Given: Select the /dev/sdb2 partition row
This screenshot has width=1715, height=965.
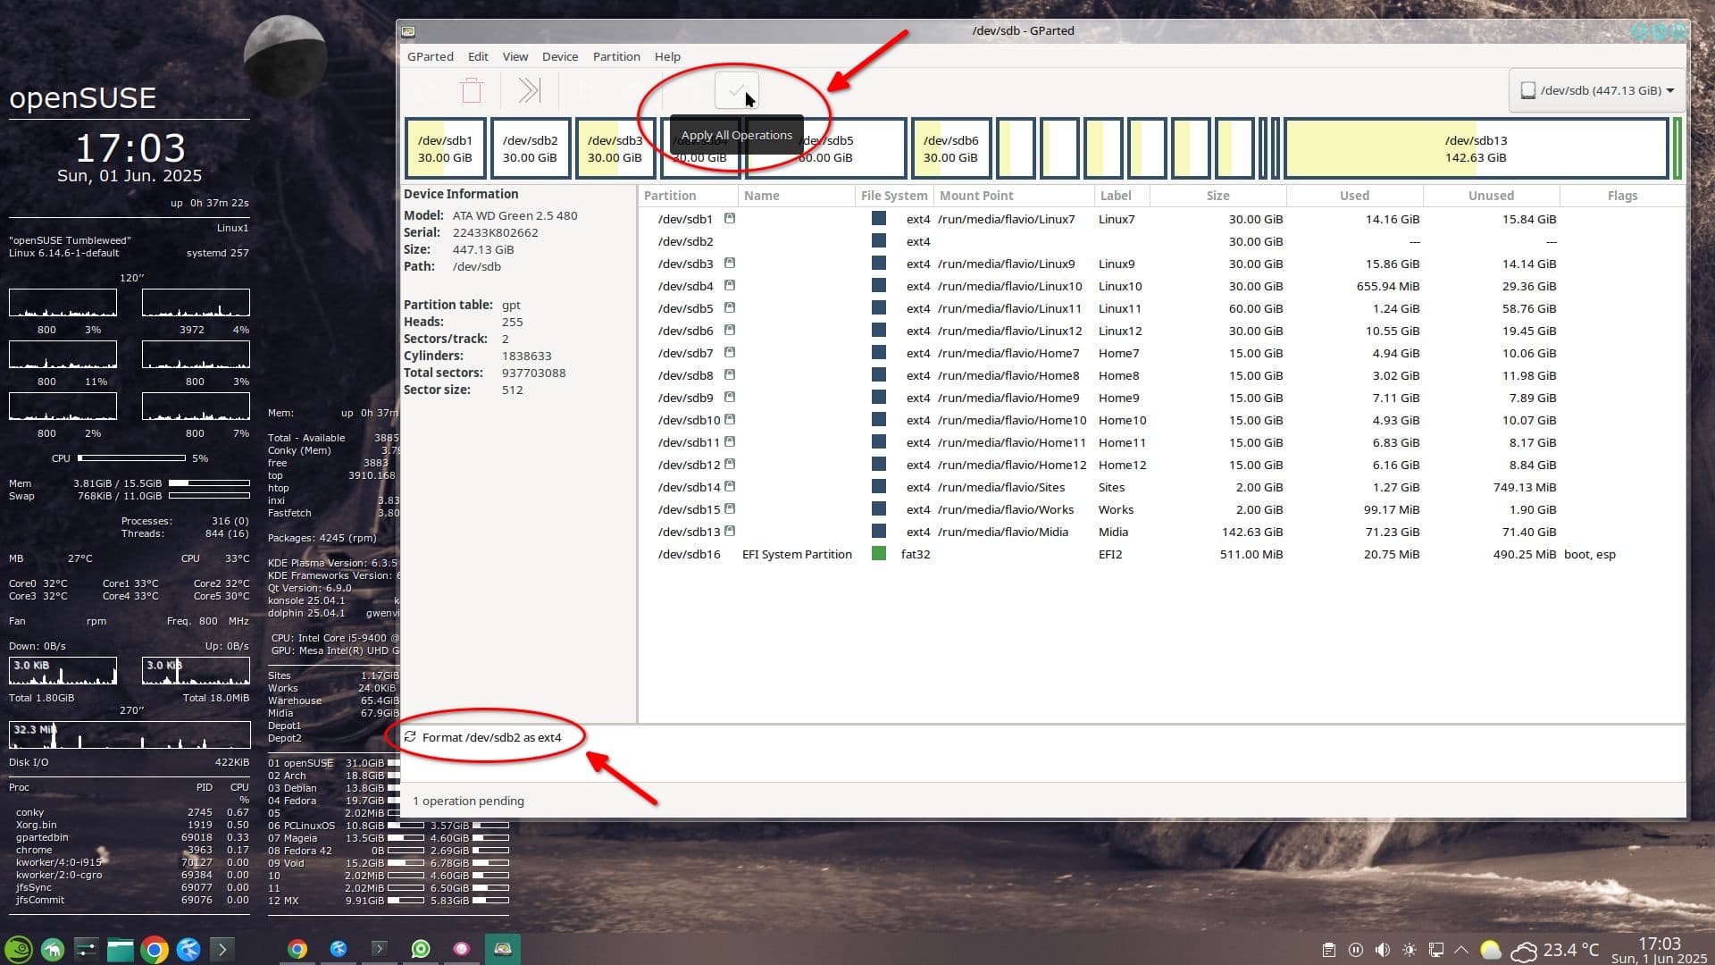Looking at the screenshot, I should [1161, 241].
